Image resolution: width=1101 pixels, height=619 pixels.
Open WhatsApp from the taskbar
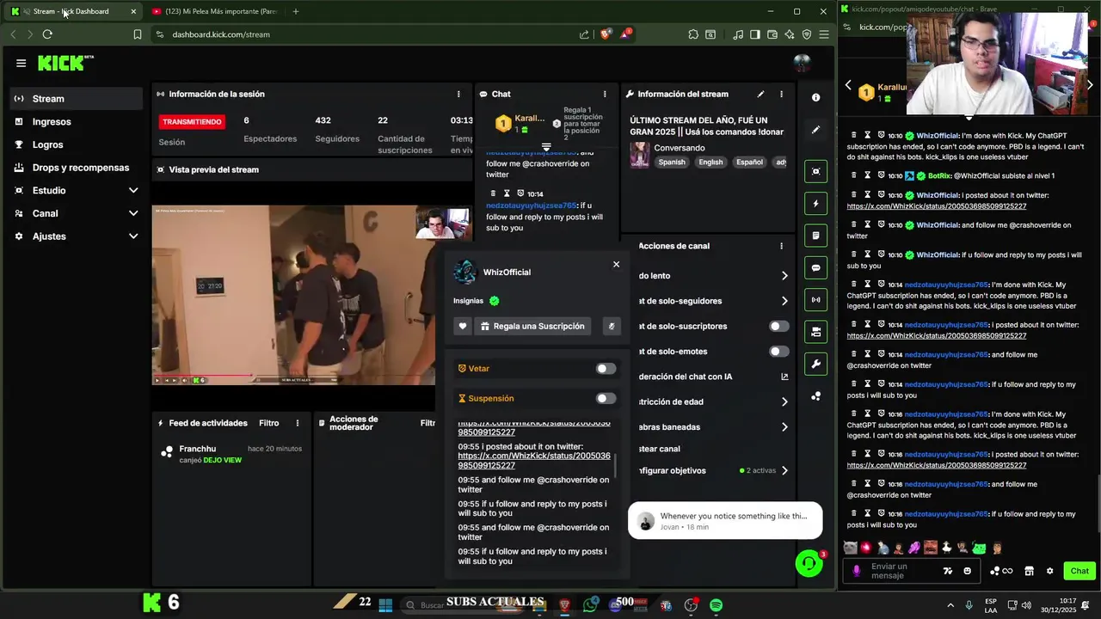point(589,605)
